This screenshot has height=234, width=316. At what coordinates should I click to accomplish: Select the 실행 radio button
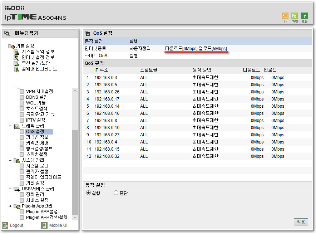88,193
